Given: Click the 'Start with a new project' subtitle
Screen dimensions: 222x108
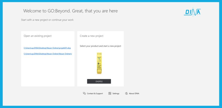Looking at the screenshot, I should (x=47, y=20).
